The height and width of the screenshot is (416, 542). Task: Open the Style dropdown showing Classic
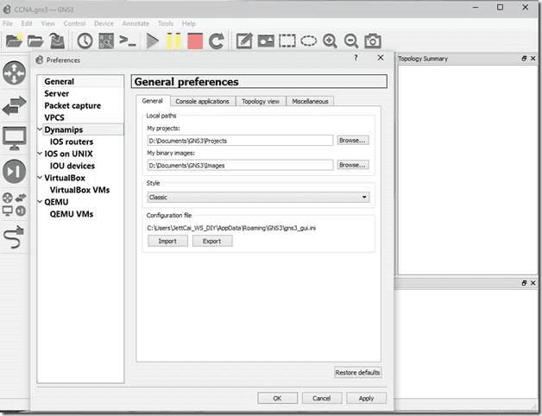point(259,197)
